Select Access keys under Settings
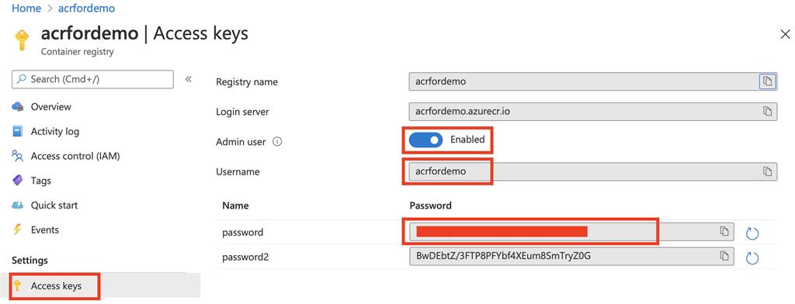Viewport: 795px width, 304px height. [55, 286]
